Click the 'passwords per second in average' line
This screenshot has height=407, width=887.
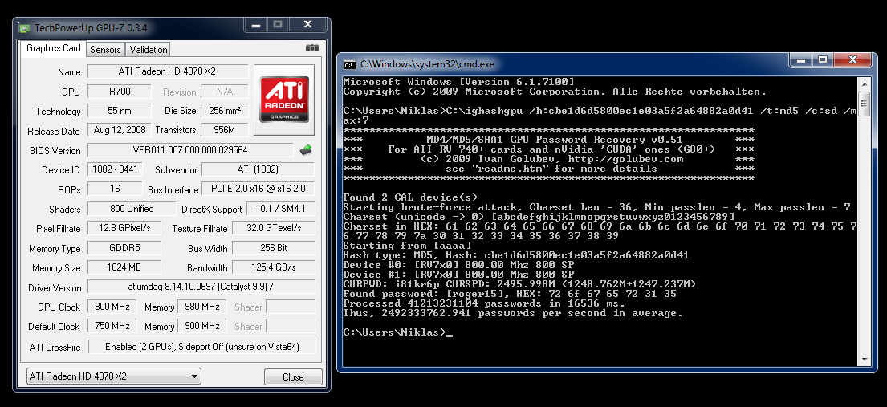[513, 313]
